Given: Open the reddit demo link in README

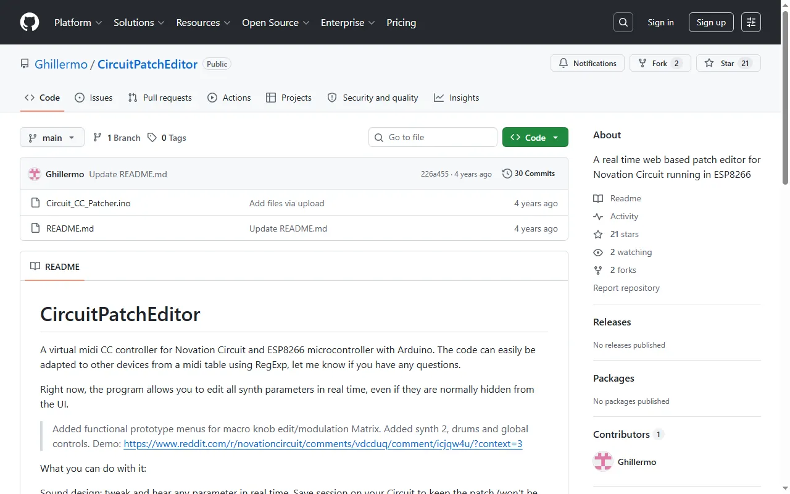Looking at the screenshot, I should (323, 443).
